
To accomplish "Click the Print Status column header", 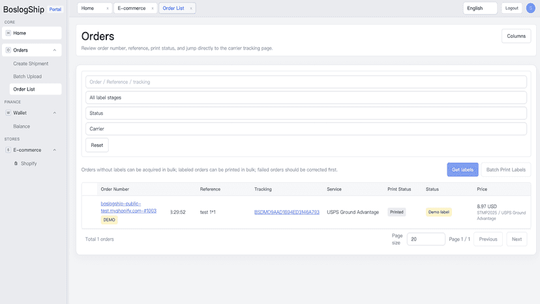I will point(399,189).
